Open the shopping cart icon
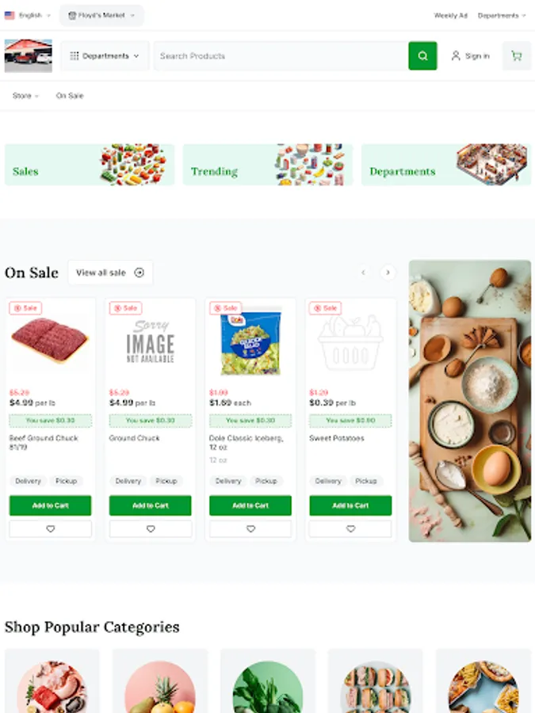This screenshot has height=713, width=535. (x=516, y=56)
